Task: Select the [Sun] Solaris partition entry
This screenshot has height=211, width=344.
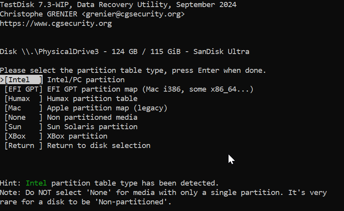Action: [x=23, y=127]
